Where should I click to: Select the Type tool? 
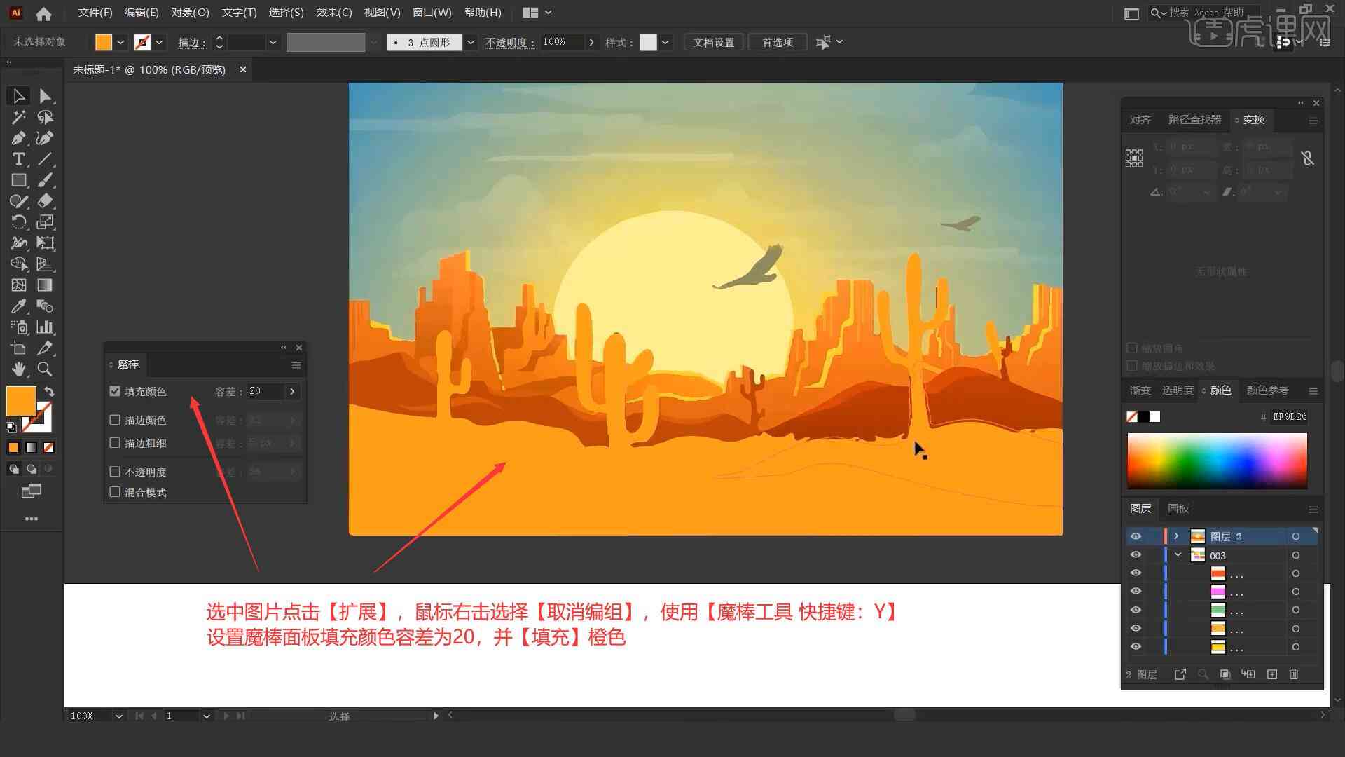tap(18, 159)
